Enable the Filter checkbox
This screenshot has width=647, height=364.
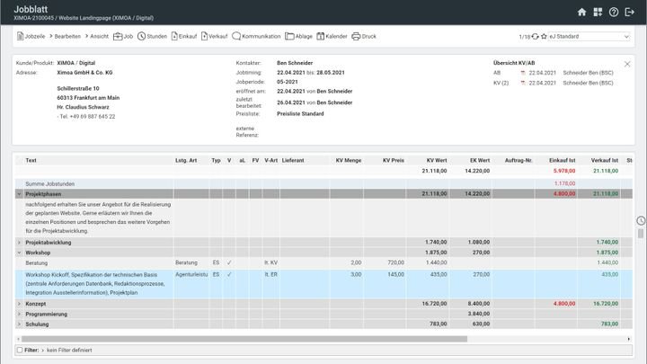[20, 349]
